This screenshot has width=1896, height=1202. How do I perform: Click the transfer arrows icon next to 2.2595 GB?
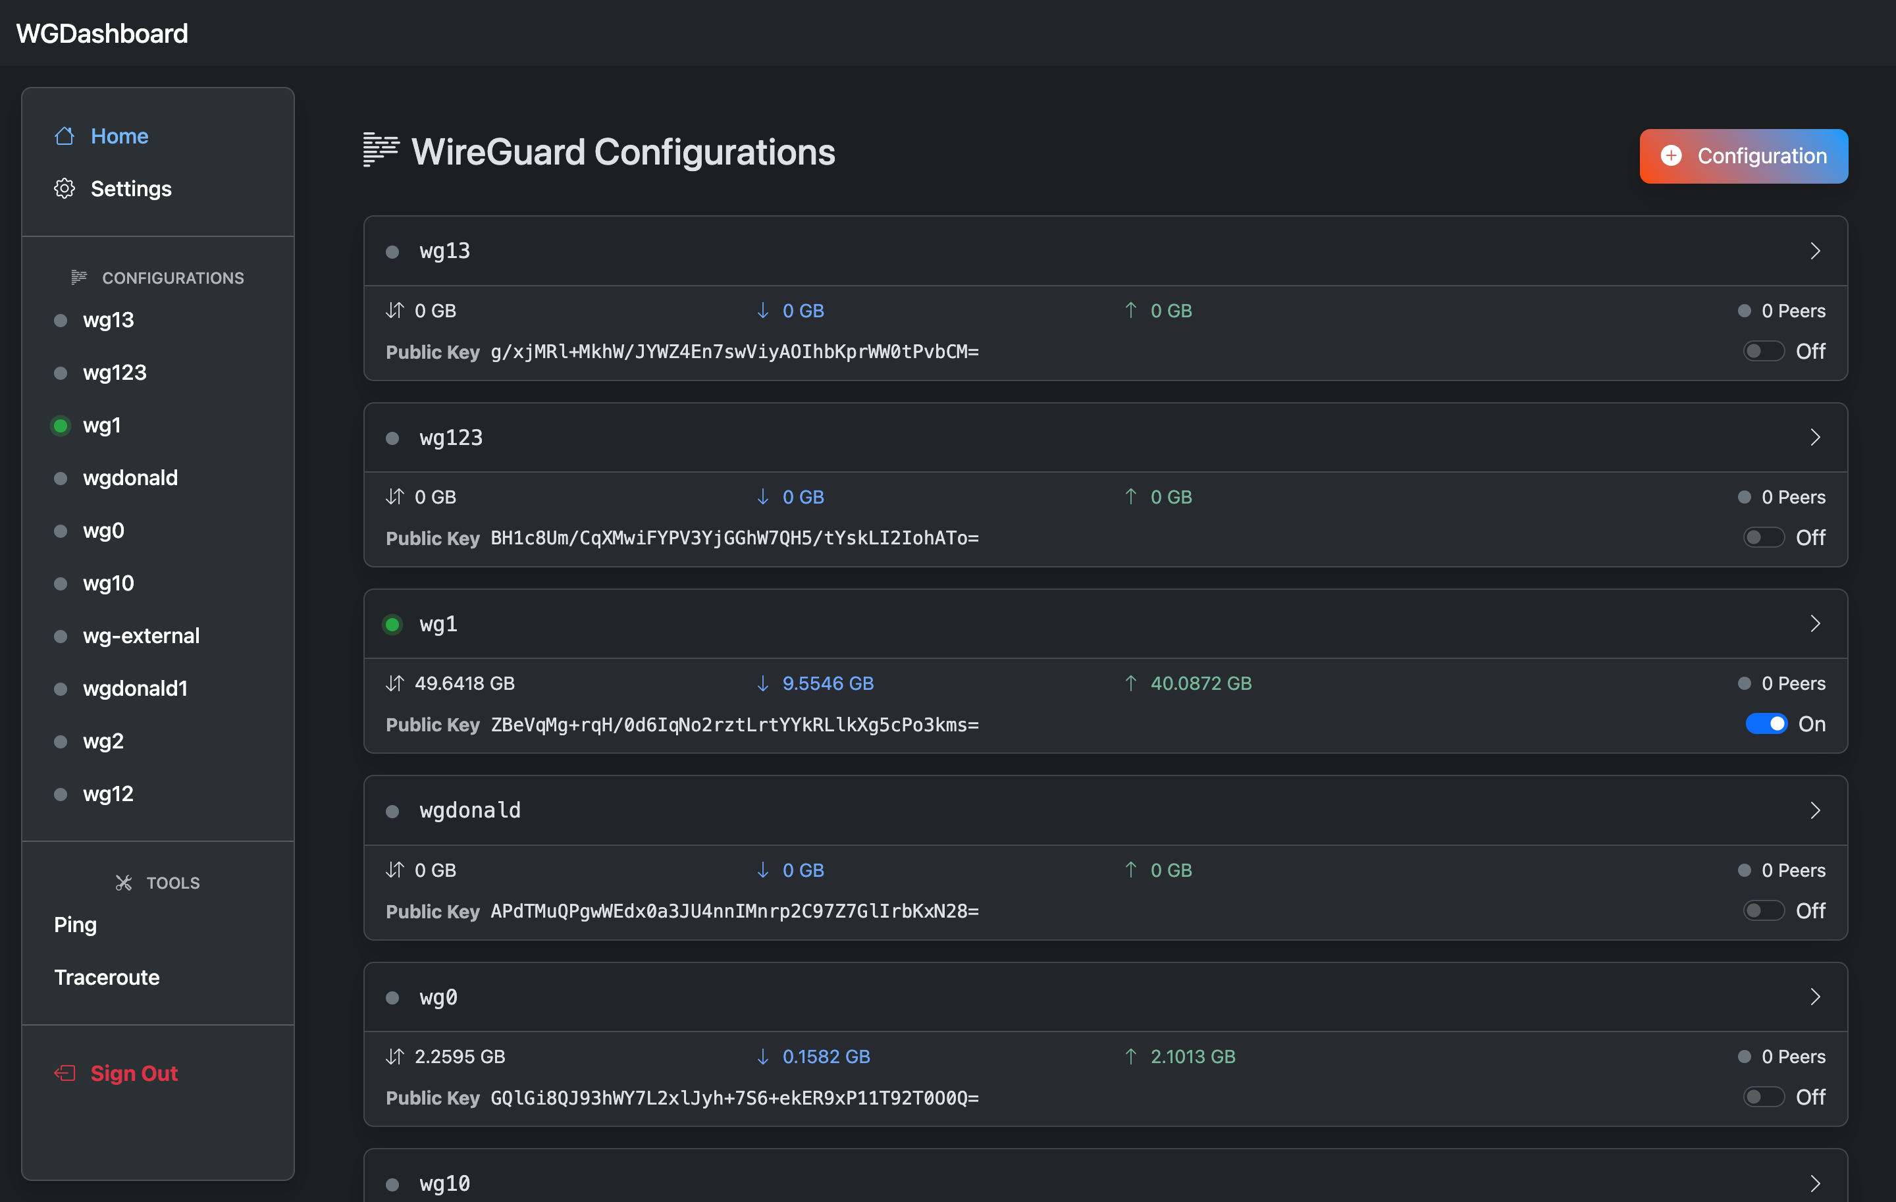(x=394, y=1057)
